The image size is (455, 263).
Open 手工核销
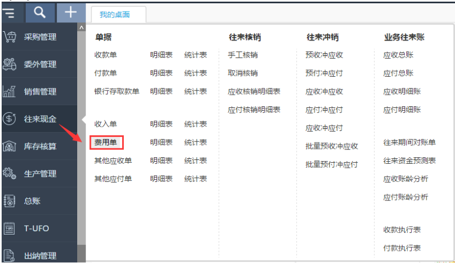243,55
